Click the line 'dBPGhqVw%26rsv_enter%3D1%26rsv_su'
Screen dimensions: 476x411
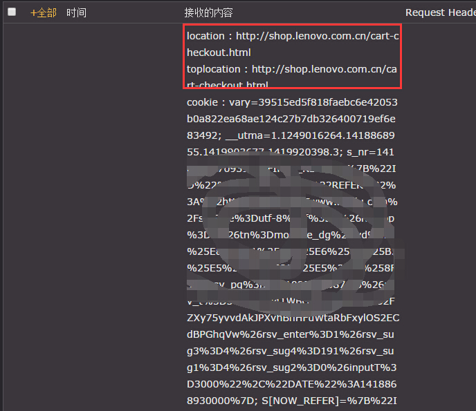coord(290,334)
